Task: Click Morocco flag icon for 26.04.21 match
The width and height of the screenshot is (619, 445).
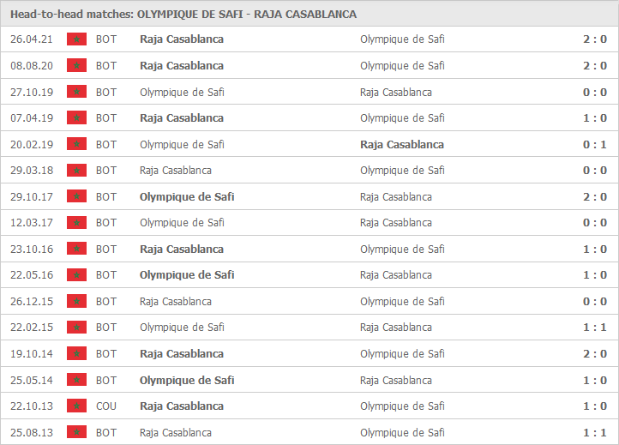Action: pos(76,39)
